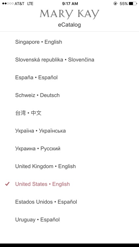Select Schweiz • Deutsch locale
The width and height of the screenshot is (139, 247).
(x=69, y=95)
